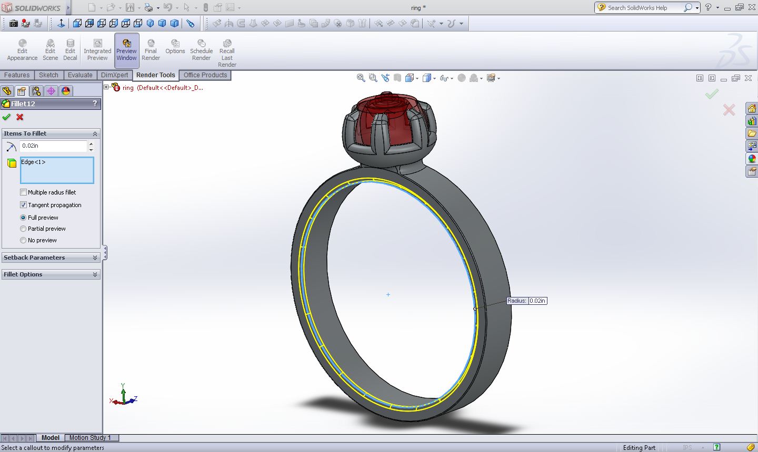Click Zoom to Fit magnifier icon
Viewport: 758px width, 452px height.
pos(361,78)
